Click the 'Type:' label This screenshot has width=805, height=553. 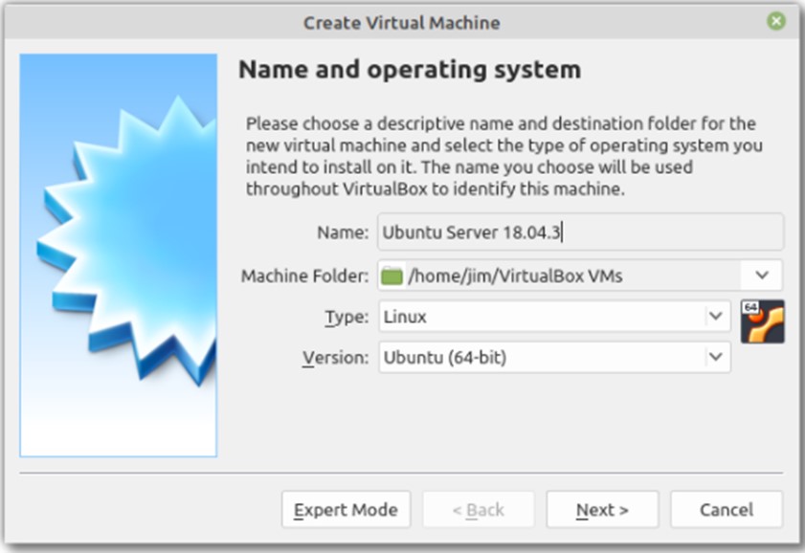tap(347, 317)
